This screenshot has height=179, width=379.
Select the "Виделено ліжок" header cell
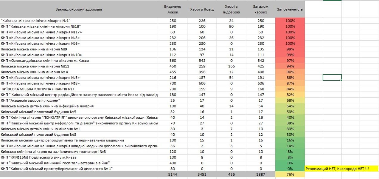(x=173, y=9)
